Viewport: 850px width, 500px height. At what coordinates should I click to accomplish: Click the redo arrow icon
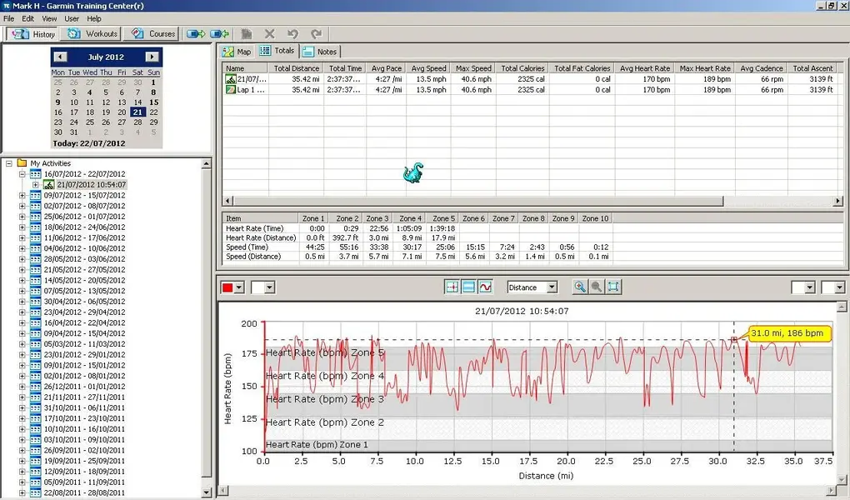(x=316, y=33)
